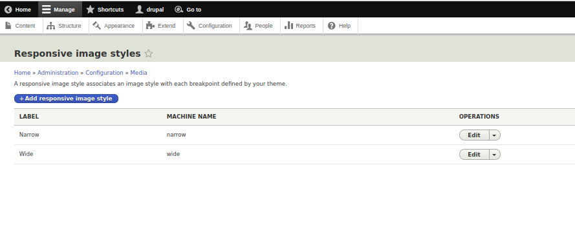
Task: Edit the Narrow responsive image style
Action: (474, 135)
